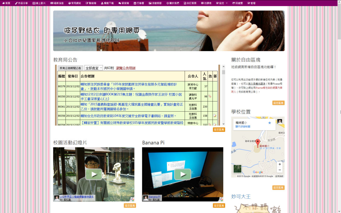Click the red location pin on the map
This screenshot has width=341, height=213.
258,143
